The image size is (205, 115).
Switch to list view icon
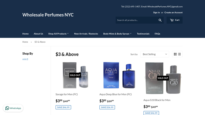click(179, 54)
